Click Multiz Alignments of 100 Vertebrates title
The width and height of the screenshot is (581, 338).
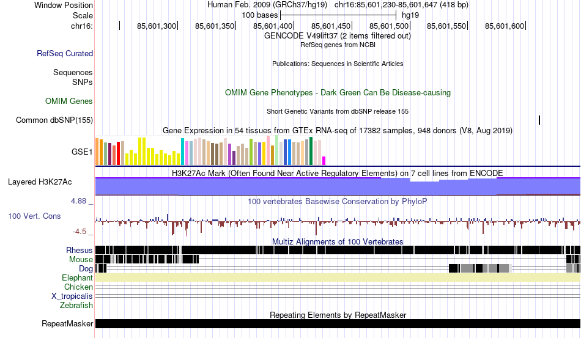[338, 242]
